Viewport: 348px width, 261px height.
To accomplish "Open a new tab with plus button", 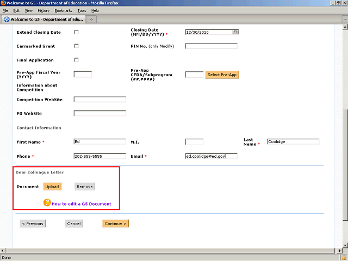I will pos(91,20).
